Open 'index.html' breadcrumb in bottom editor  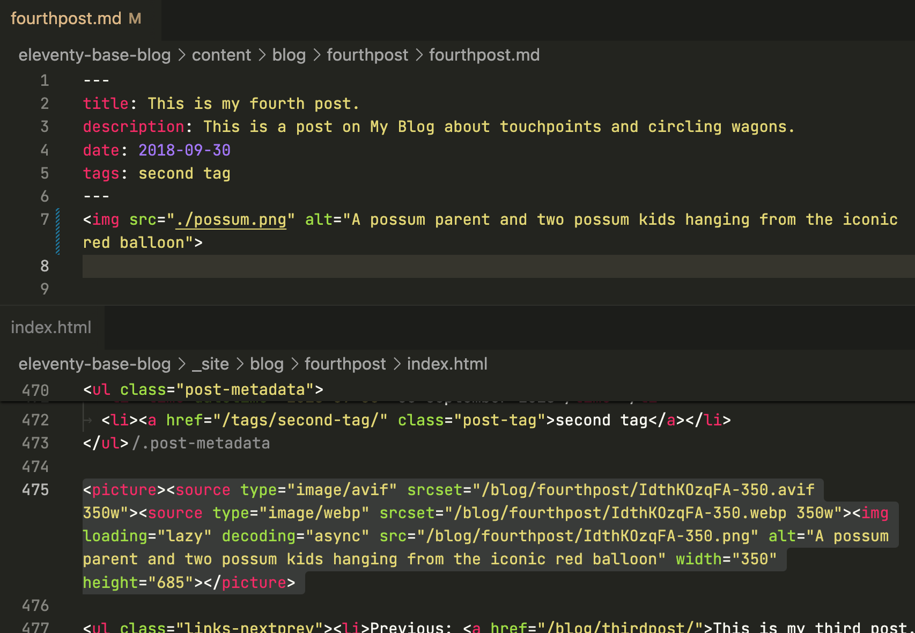[x=447, y=364]
